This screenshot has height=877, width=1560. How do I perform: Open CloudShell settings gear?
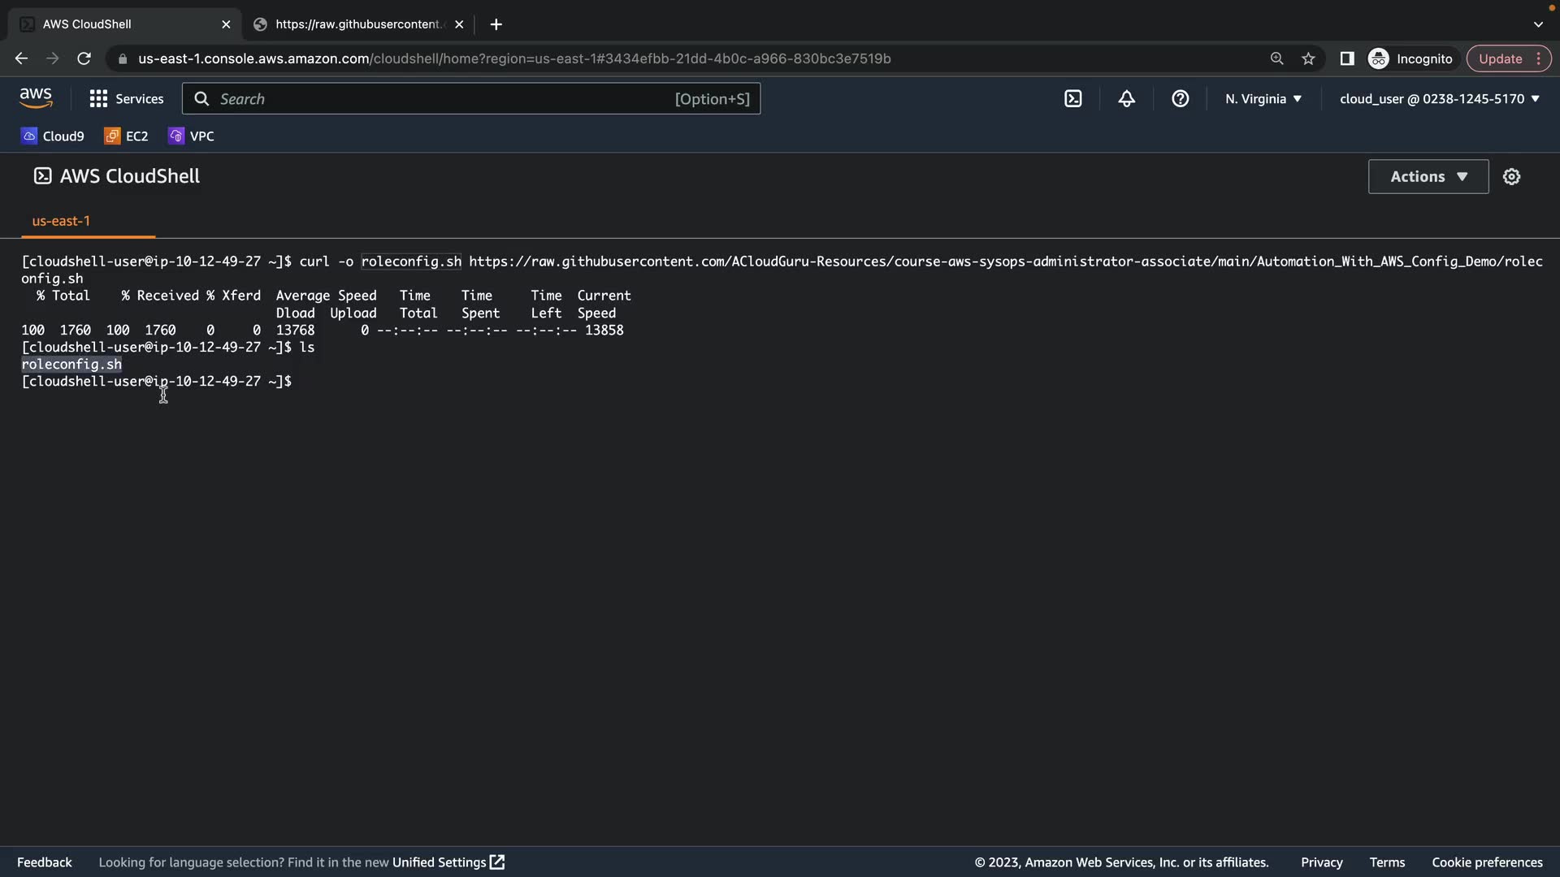click(x=1511, y=176)
